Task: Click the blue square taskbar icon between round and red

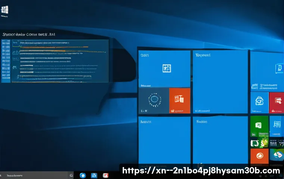Action: coord(94,175)
